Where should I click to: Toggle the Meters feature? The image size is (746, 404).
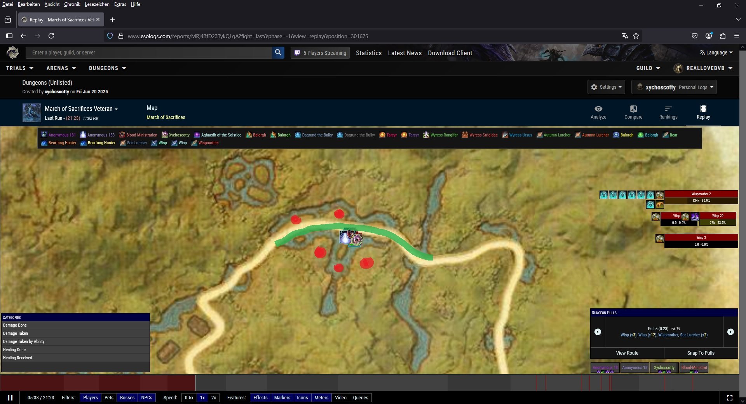point(321,398)
